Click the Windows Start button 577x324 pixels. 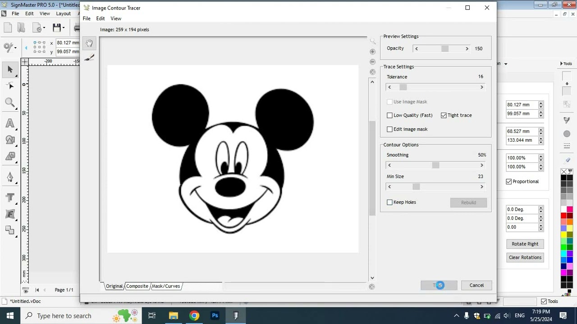[10, 315]
